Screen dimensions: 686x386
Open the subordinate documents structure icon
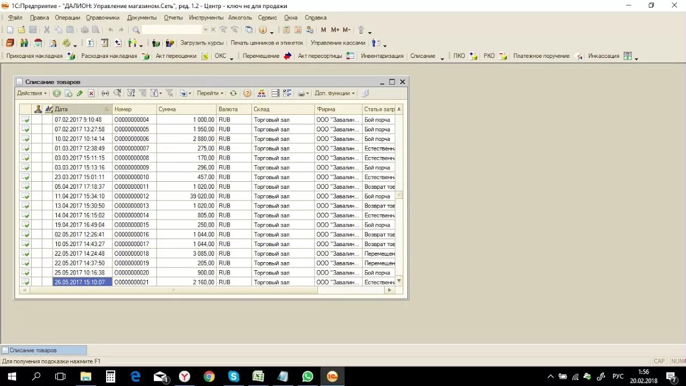point(261,93)
